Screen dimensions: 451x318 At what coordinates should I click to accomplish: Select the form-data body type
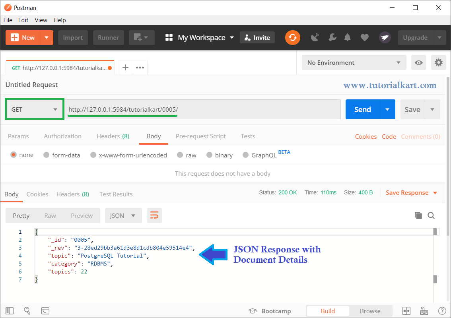[62, 155]
